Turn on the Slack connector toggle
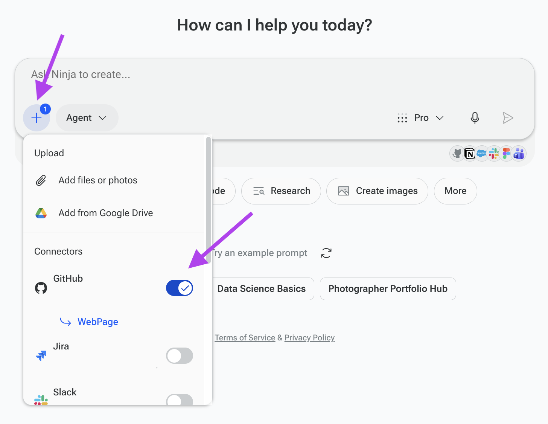 point(180,400)
